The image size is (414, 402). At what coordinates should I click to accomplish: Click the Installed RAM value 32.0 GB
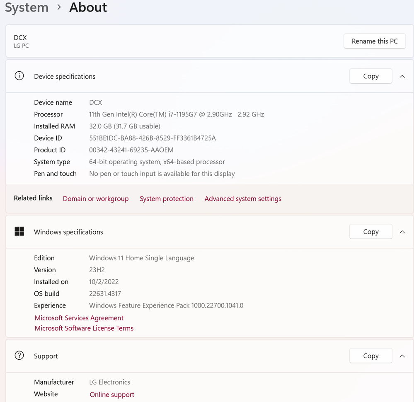pyautogui.click(x=124, y=126)
